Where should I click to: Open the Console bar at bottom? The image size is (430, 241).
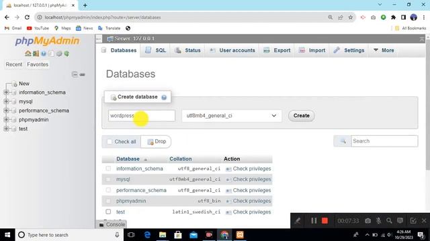tap(112, 224)
